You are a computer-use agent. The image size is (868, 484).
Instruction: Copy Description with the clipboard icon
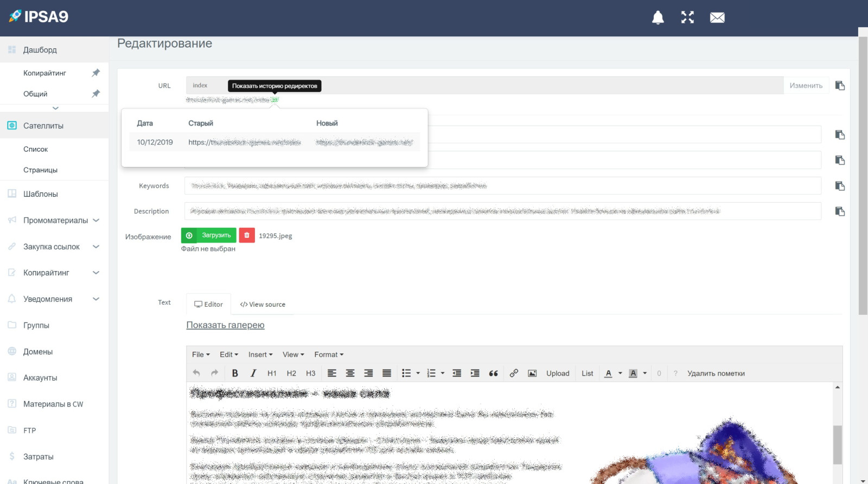(x=840, y=211)
